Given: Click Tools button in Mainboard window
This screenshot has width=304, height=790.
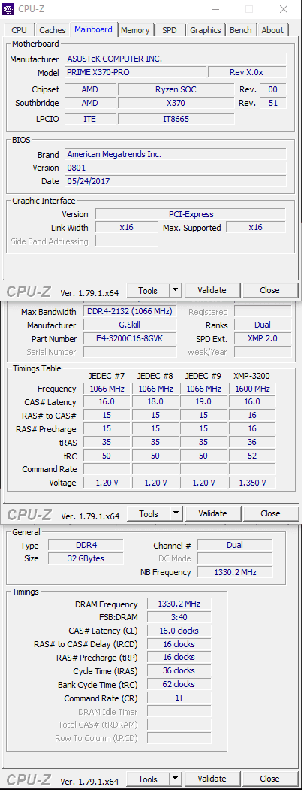Looking at the screenshot, I should 148,290.
